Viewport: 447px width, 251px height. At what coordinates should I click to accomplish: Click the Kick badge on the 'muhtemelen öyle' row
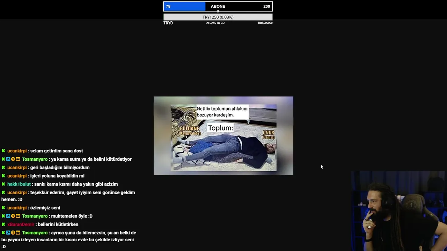tap(3, 216)
